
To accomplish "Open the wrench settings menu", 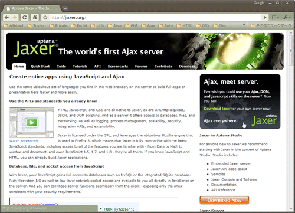I will click(x=287, y=18).
